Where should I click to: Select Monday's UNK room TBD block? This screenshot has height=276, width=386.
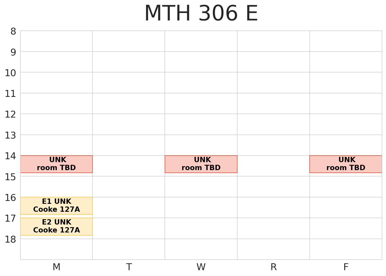(x=56, y=164)
